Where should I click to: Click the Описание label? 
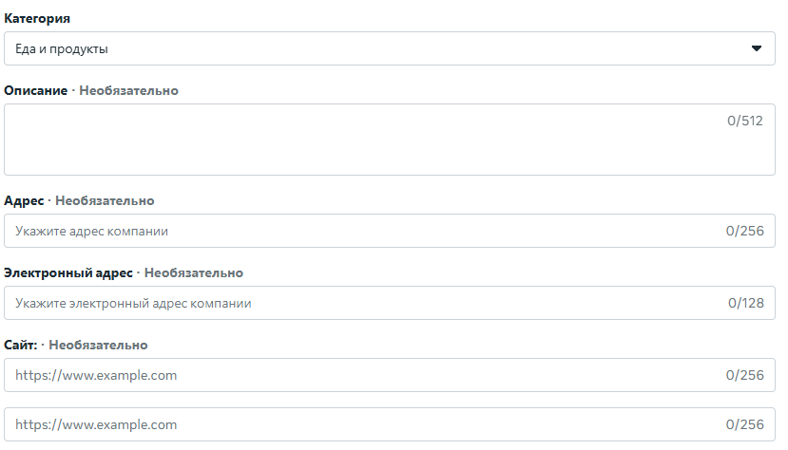click(x=36, y=90)
